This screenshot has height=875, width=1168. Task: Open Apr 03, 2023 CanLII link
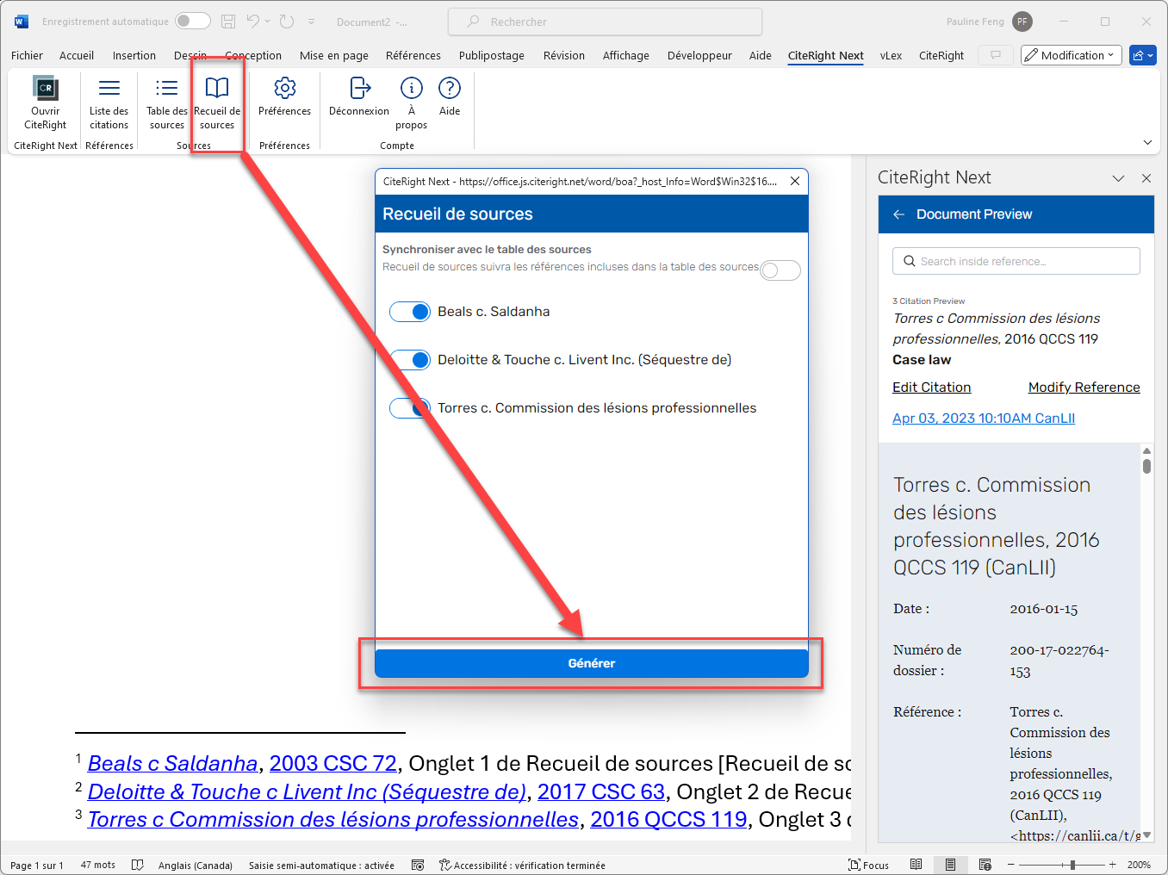[984, 419]
